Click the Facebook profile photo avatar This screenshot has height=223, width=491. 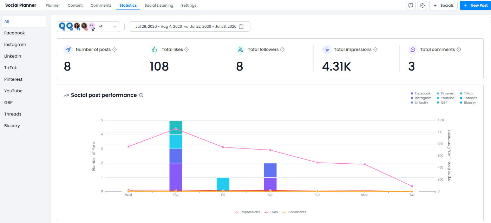(77, 26)
